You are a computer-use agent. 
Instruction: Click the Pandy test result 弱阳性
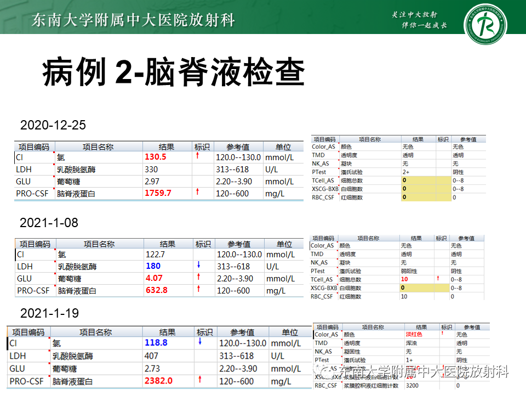tap(409, 271)
